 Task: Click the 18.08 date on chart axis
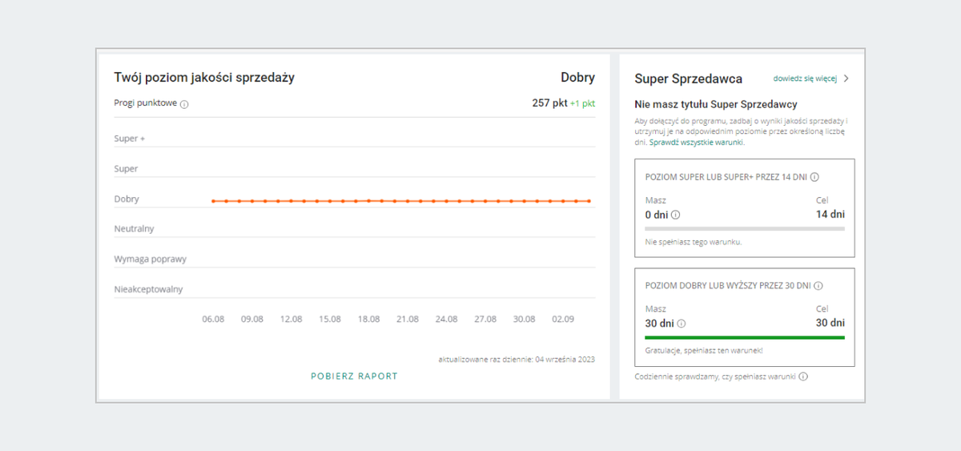[368, 319]
